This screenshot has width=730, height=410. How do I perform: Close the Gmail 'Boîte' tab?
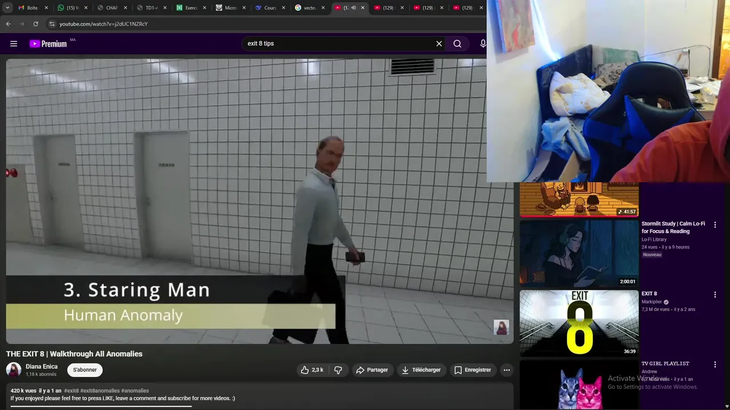(47, 8)
